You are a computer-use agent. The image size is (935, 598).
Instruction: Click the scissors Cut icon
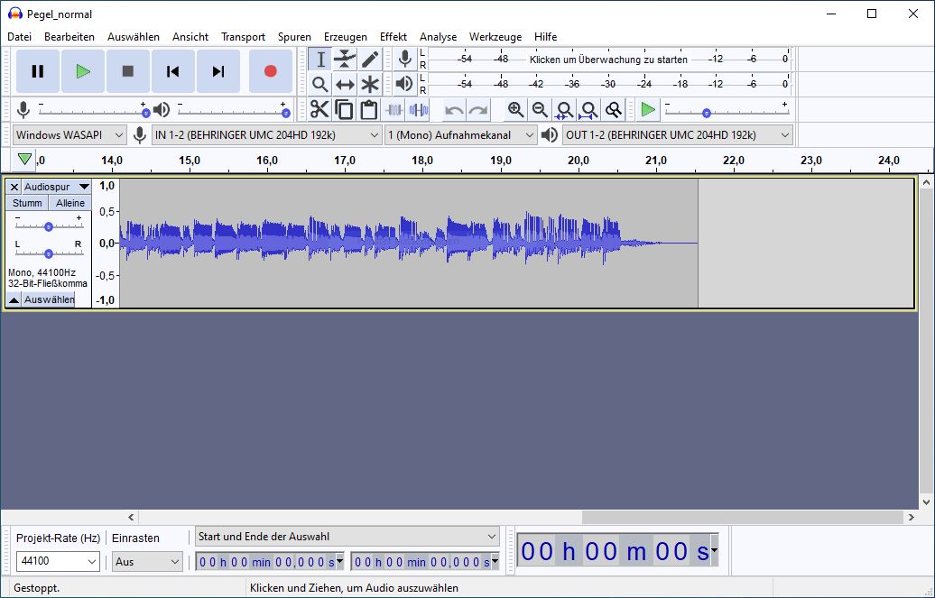[319, 110]
